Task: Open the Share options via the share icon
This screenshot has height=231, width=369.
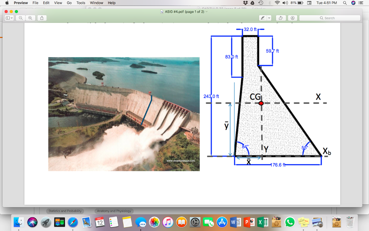Action: (x=42, y=18)
